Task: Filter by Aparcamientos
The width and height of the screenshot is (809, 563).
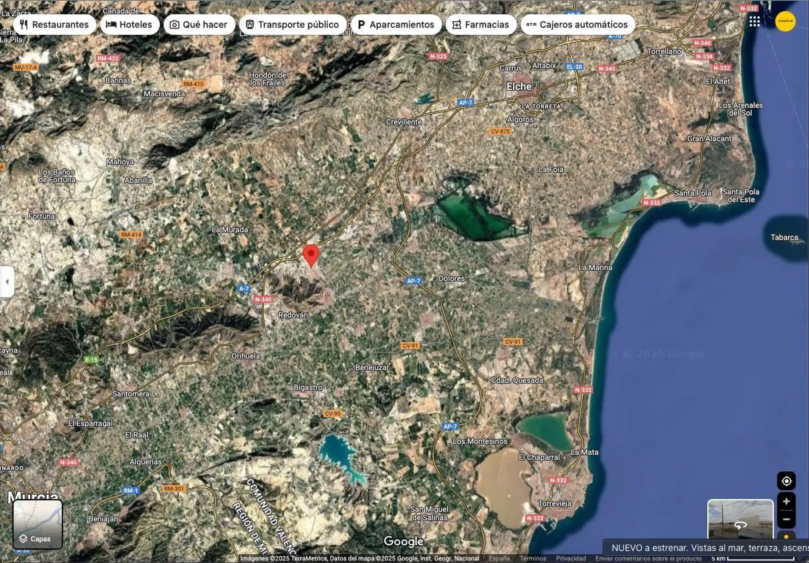Action: click(x=396, y=25)
